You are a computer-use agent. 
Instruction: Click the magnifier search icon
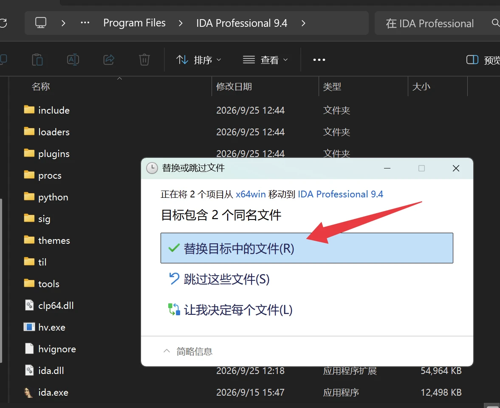(495, 23)
